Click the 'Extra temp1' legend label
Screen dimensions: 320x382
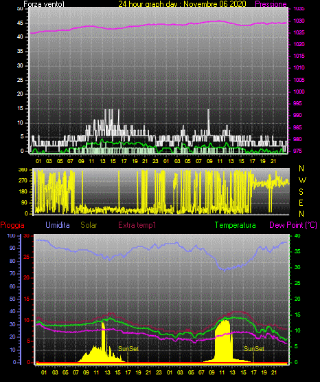pyautogui.click(x=137, y=225)
